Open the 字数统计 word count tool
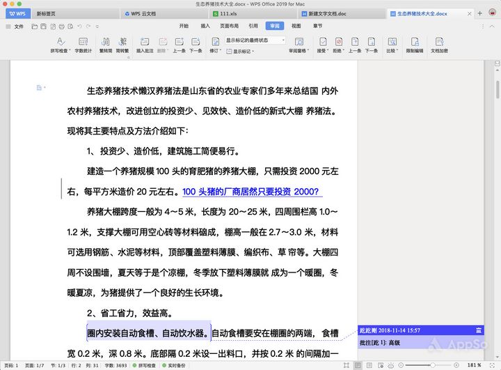The height and width of the screenshot is (370, 501). (83, 42)
